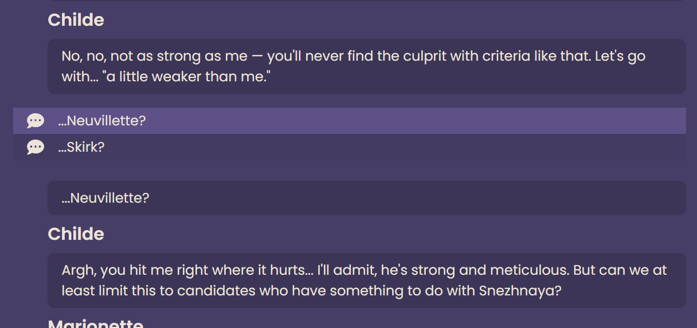Choose the "...Neuvillette?" dialogue option text
Screen dimensions: 697x328
pyautogui.click(x=102, y=121)
